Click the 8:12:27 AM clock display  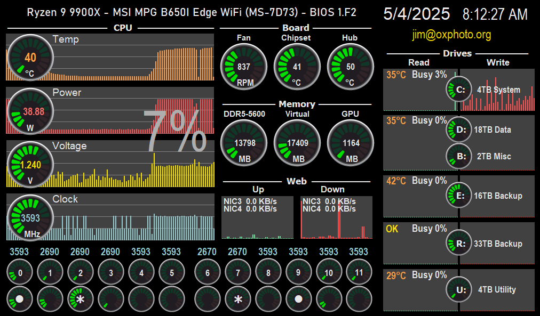(495, 14)
